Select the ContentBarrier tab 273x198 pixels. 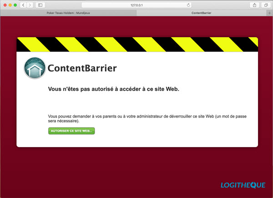(x=202, y=13)
